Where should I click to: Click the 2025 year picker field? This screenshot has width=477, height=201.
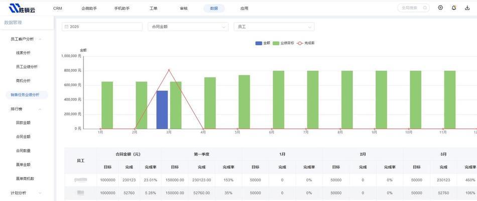(102, 27)
